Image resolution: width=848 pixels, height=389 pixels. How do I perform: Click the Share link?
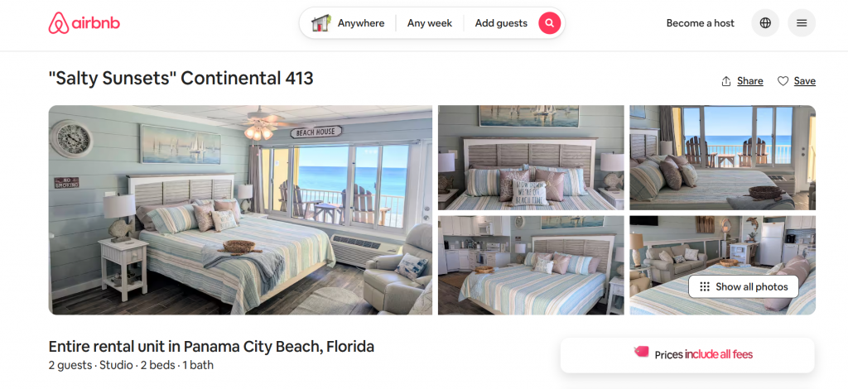(x=750, y=81)
